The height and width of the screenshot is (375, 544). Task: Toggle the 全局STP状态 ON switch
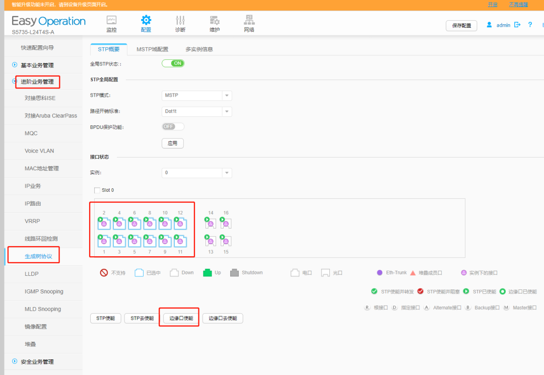pos(173,63)
